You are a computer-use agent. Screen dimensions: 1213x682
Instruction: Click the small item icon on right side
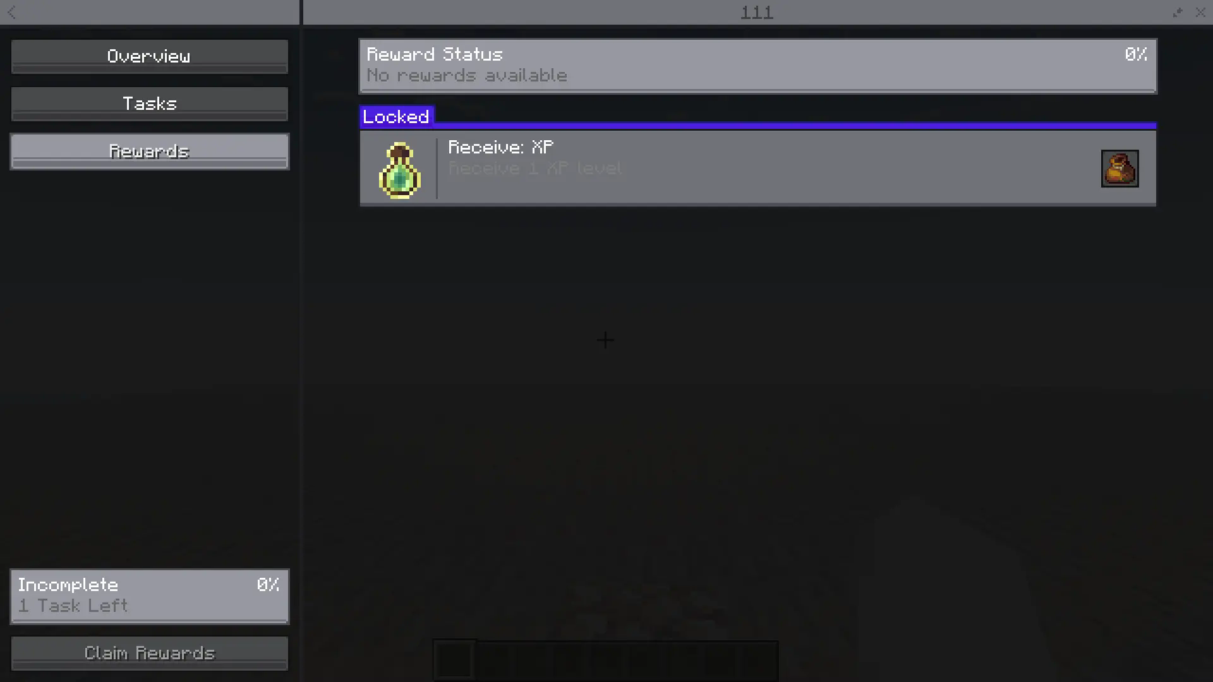1119,167
